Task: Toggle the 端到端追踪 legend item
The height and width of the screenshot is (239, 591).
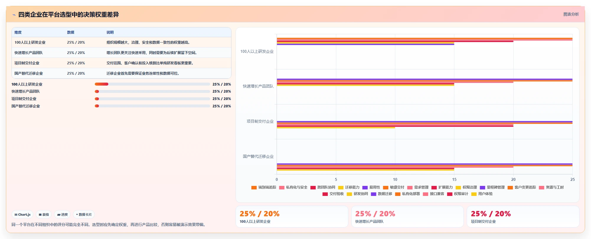Action: click(x=264, y=187)
